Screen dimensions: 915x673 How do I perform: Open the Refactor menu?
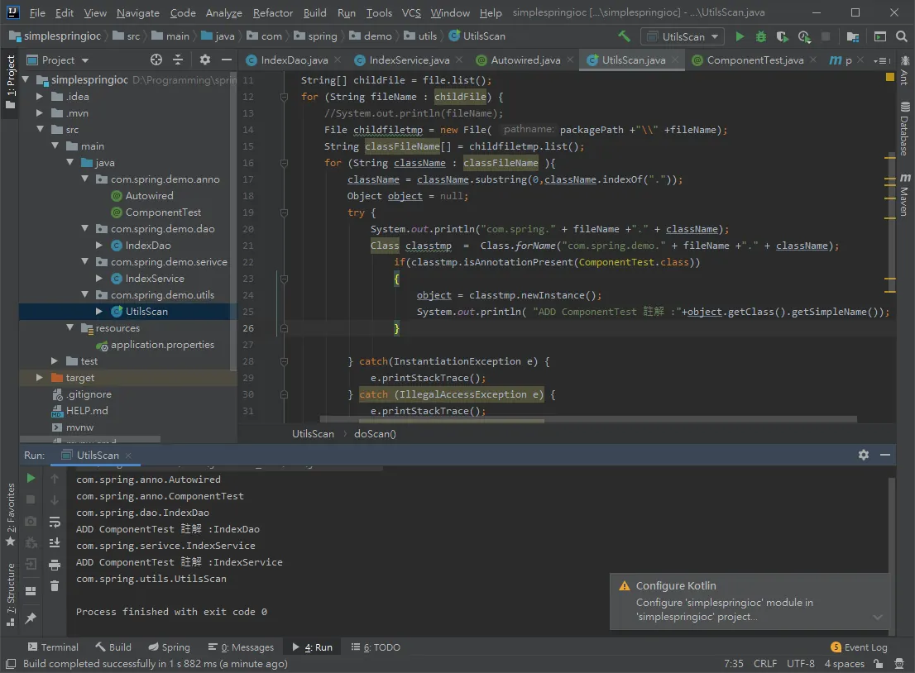coord(272,13)
